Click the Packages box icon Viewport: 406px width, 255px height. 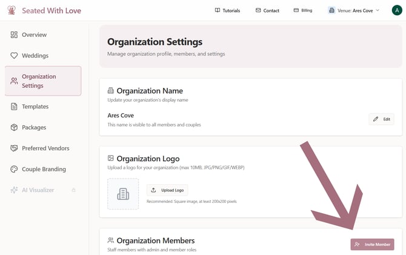coord(14,127)
